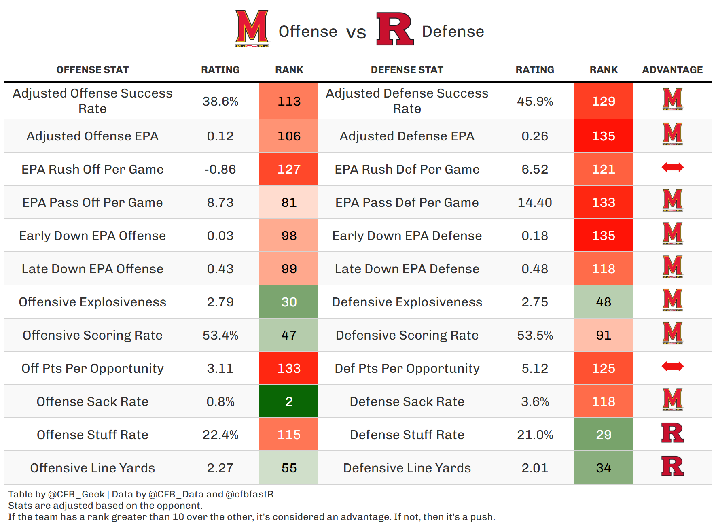Click the DEFENSE STAT column header
This screenshot has width=716, height=531.
(407, 70)
